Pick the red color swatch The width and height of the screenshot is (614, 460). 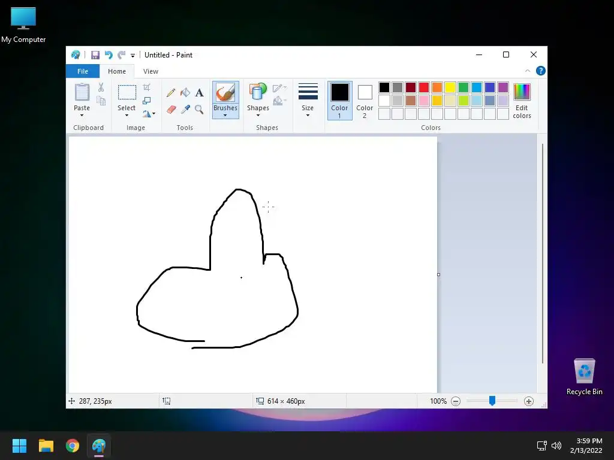pyautogui.click(x=424, y=87)
